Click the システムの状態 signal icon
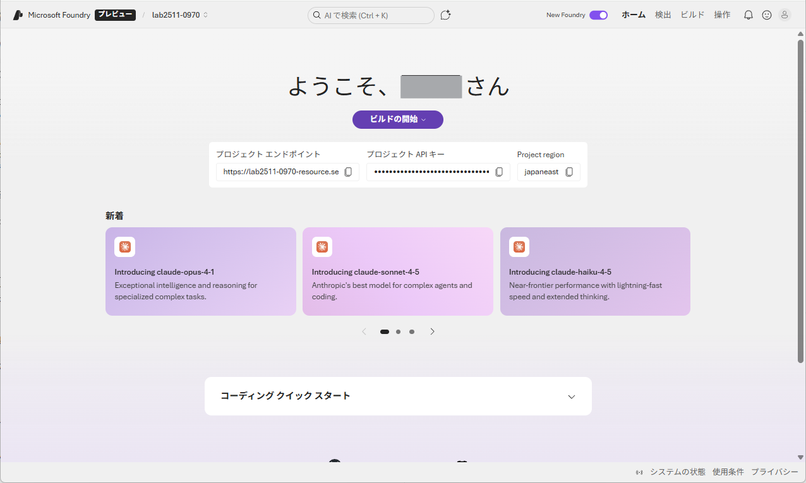Viewport: 806px width, 483px height. click(638, 472)
